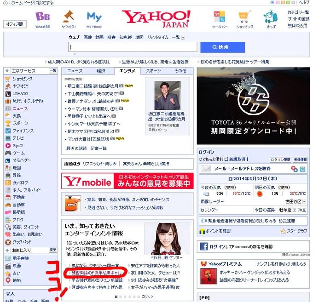Image resolution: width=313 pixels, height=302 pixels.
Task: Click the train route icon
Action: click(8, 175)
